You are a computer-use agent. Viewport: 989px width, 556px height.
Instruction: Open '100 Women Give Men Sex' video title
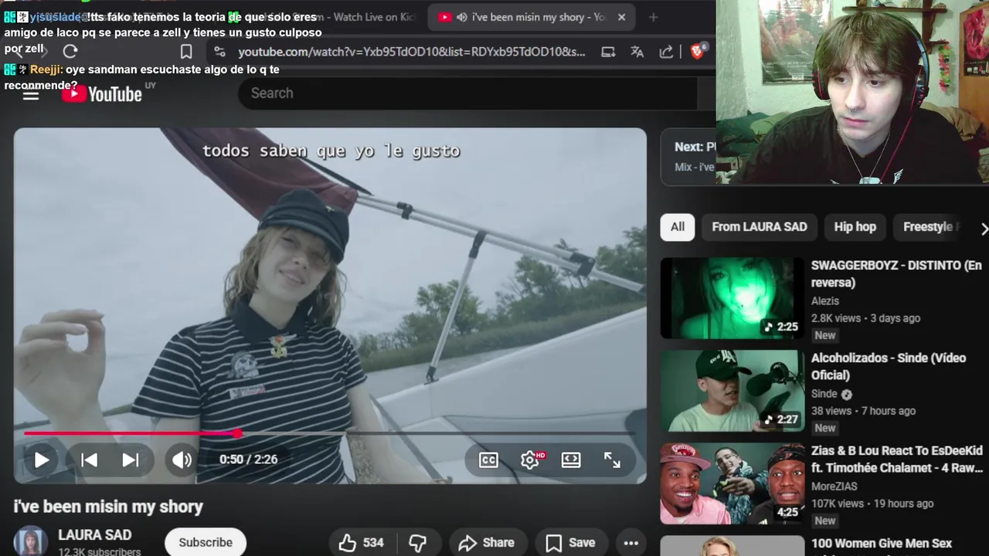click(882, 544)
